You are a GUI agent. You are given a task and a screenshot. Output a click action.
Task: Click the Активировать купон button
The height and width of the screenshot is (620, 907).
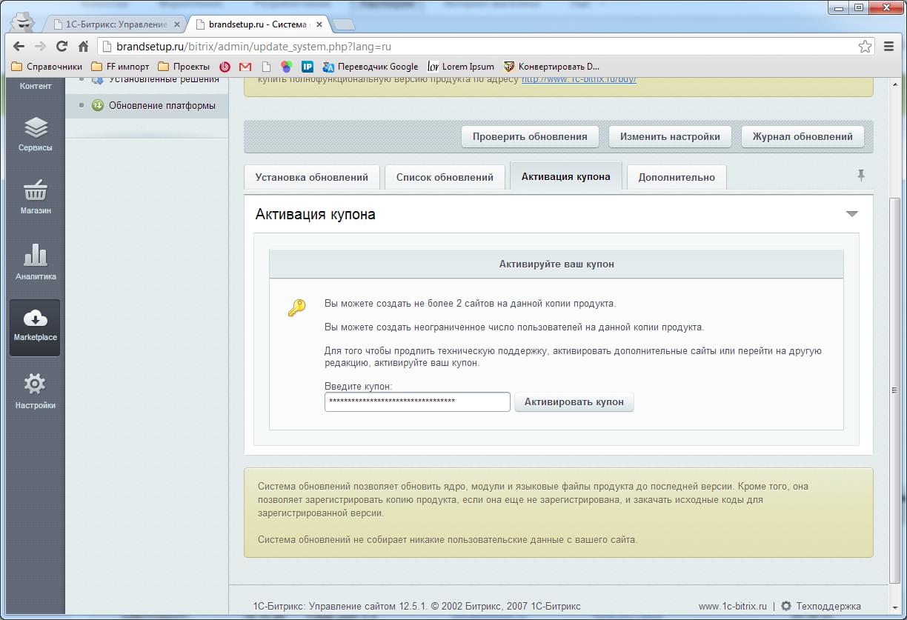click(574, 401)
